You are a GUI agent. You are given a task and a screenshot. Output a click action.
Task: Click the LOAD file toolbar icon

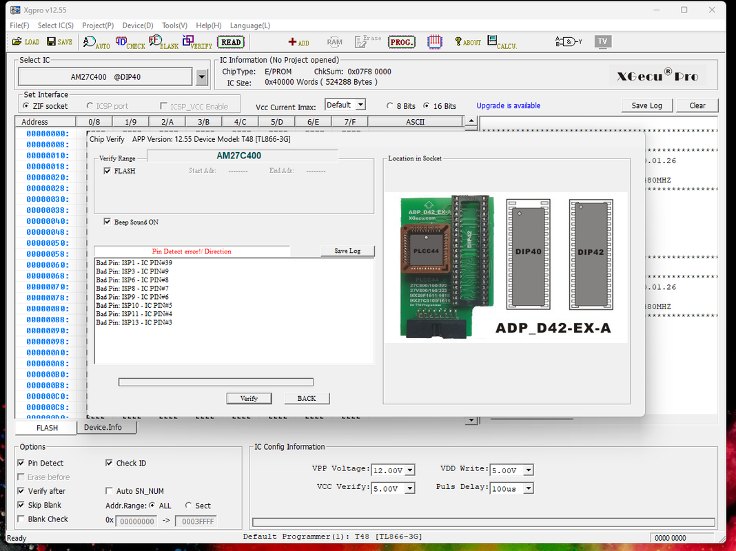point(25,42)
